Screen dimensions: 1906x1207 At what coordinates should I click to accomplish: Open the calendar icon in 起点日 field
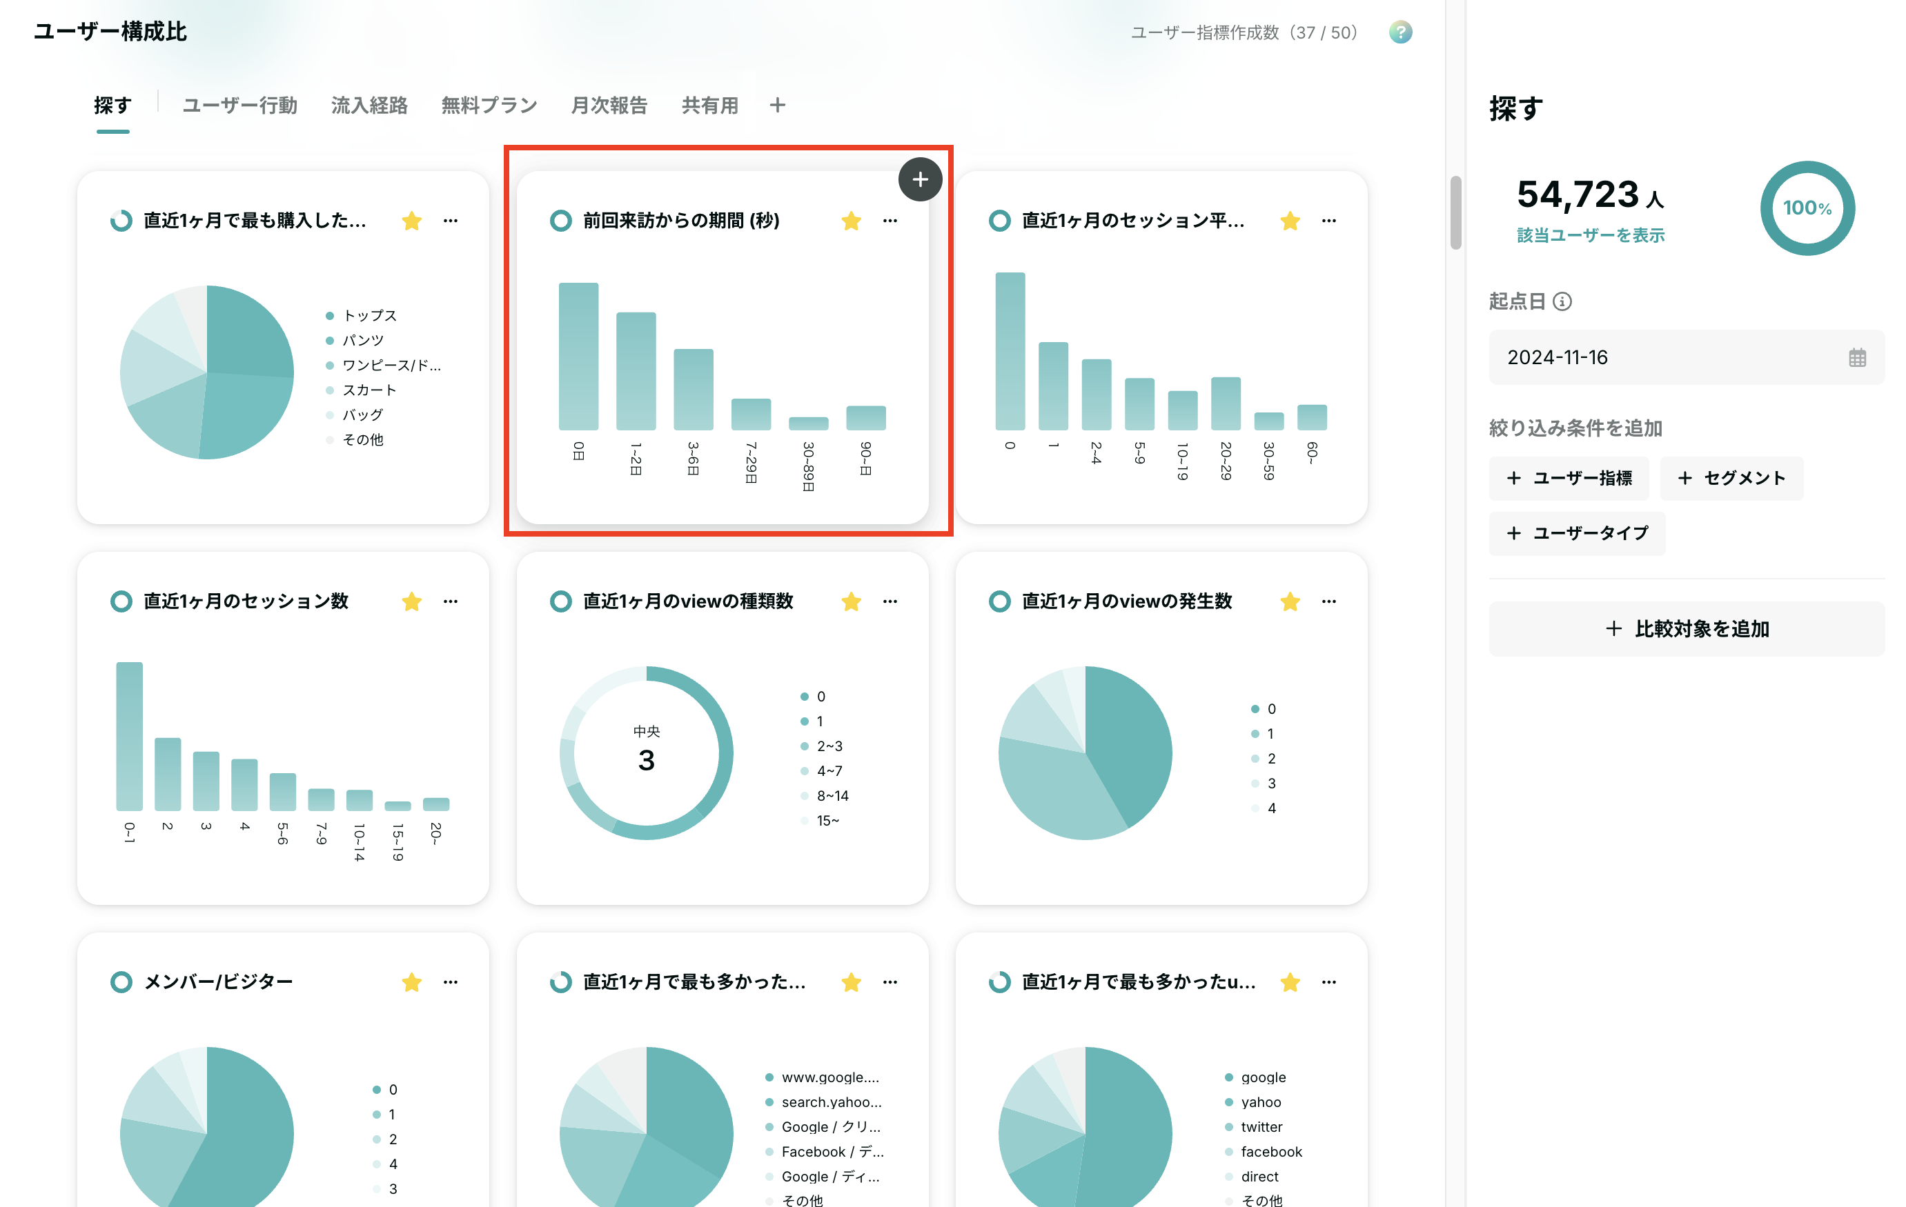tap(1857, 357)
